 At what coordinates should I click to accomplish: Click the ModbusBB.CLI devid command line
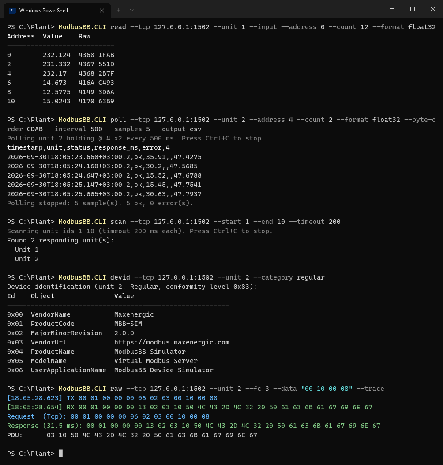pos(166,277)
